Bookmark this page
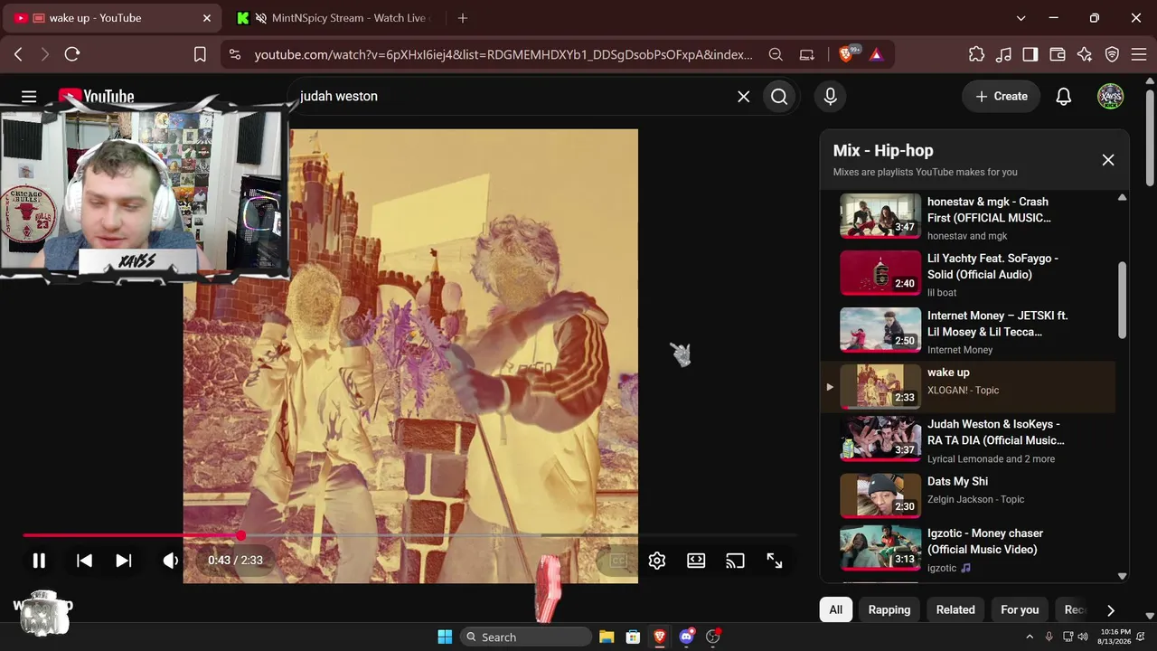Viewport: 1157px width, 651px height. tap(200, 54)
